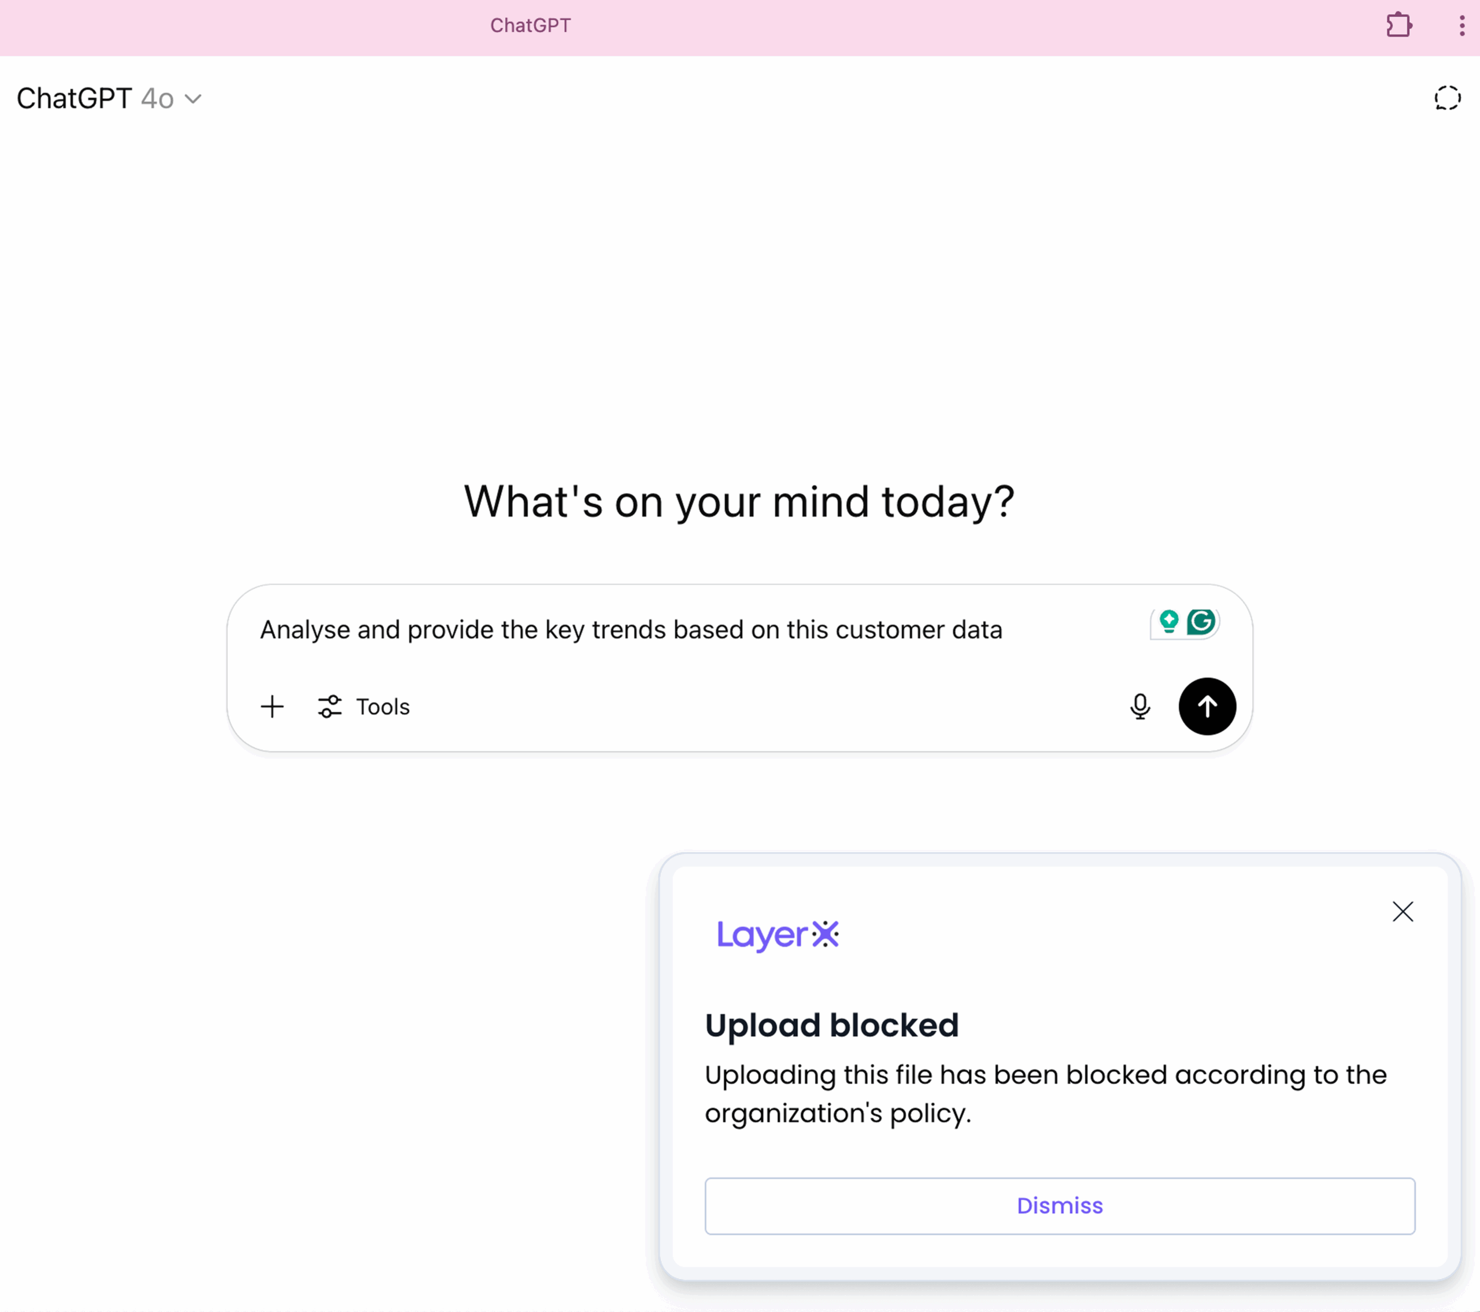Turn on temporary chat with dashed-circle icon
1480x1312 pixels.
(1446, 98)
